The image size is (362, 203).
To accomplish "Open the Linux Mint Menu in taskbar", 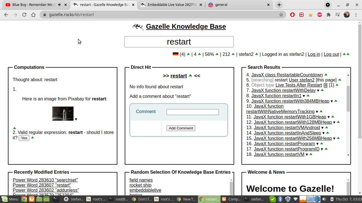I will tap(10, 199).
